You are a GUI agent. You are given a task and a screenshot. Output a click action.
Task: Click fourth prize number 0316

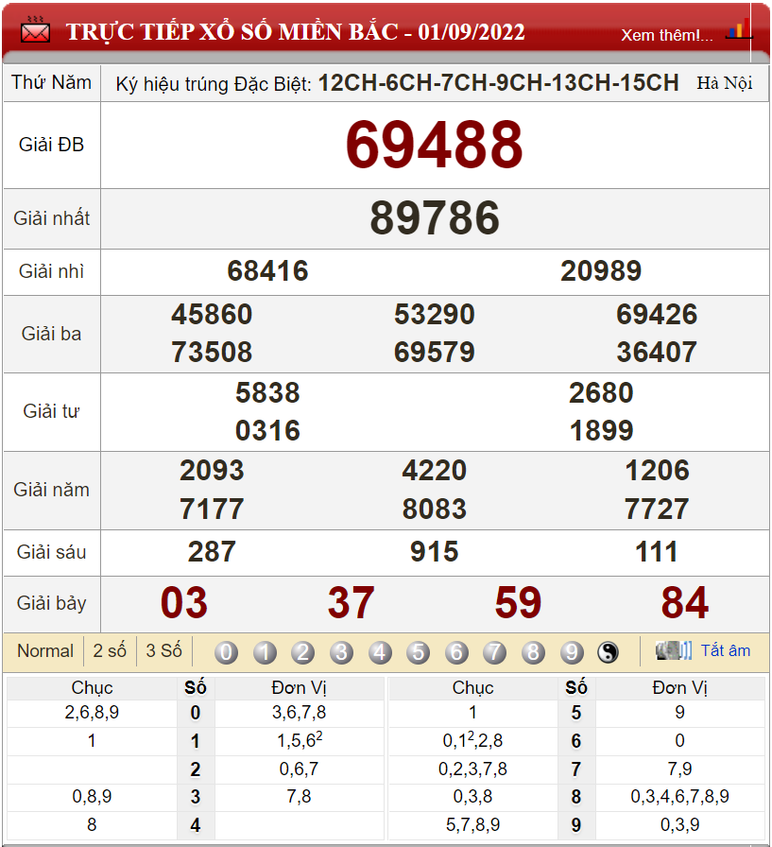click(x=267, y=431)
